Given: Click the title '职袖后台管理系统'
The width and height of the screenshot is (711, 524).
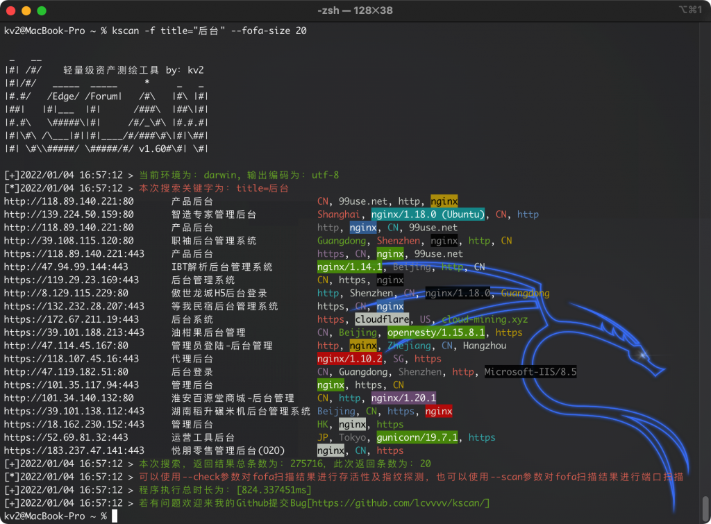Looking at the screenshot, I should point(214,241).
